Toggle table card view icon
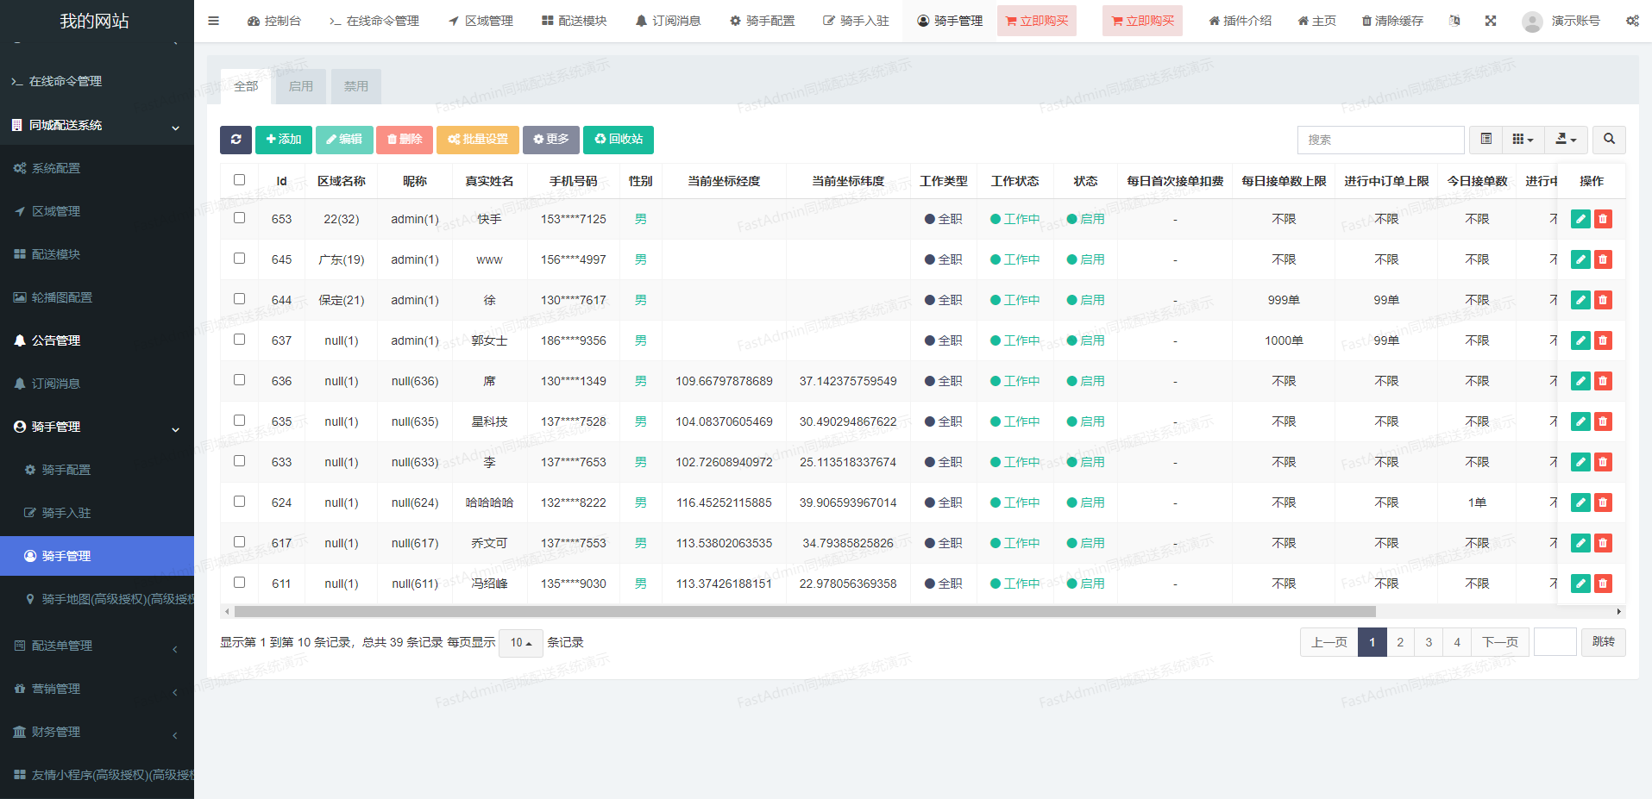1652x799 pixels. click(1486, 140)
